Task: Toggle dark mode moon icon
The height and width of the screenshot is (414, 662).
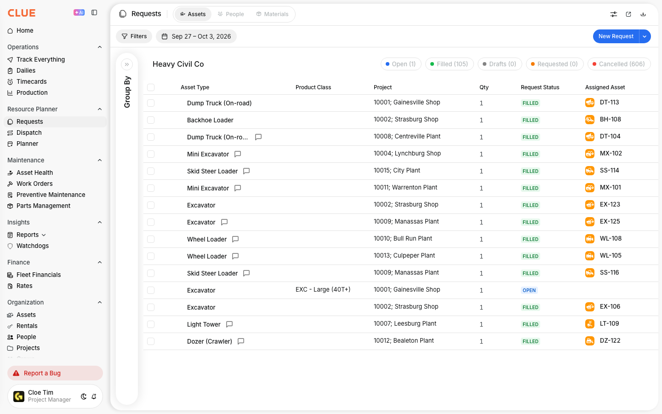Action: [84, 397]
